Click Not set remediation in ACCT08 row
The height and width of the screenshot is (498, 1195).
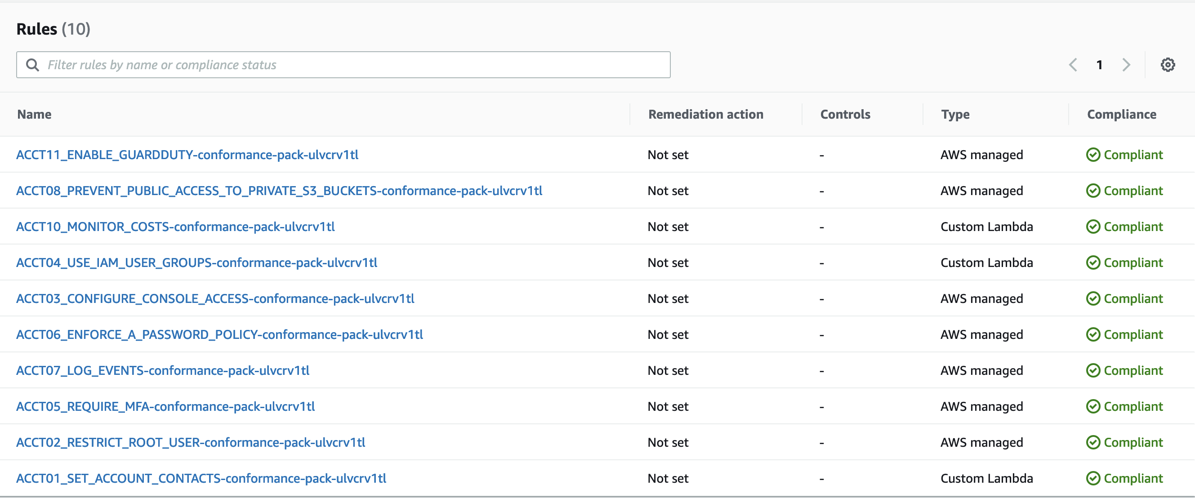click(x=668, y=191)
